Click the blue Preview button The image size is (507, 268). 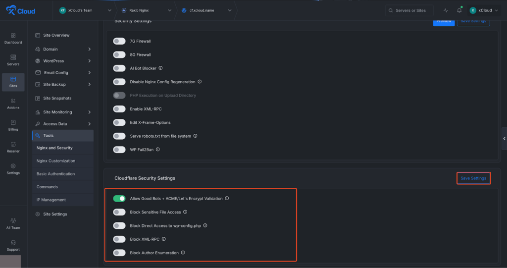click(443, 21)
